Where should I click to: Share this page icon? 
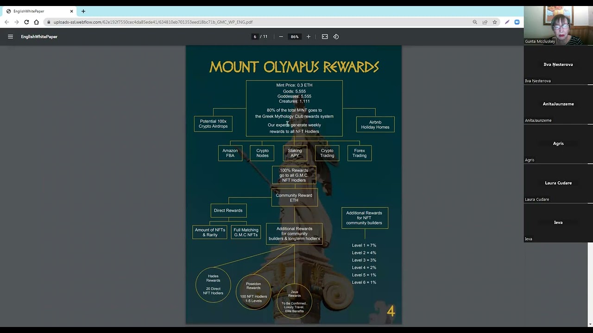click(485, 22)
